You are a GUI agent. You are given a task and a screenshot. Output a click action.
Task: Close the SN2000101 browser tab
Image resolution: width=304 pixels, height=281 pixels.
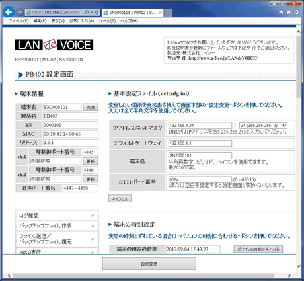[161, 13]
